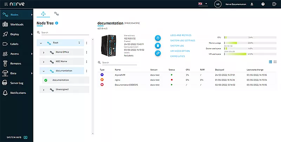Click the CPU usage bar
The image size is (281, 142).
pos(250,37)
